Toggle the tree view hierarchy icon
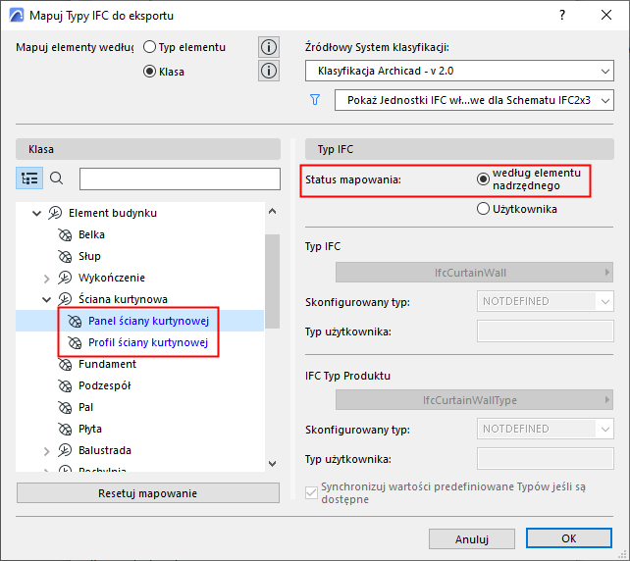 click(x=29, y=178)
